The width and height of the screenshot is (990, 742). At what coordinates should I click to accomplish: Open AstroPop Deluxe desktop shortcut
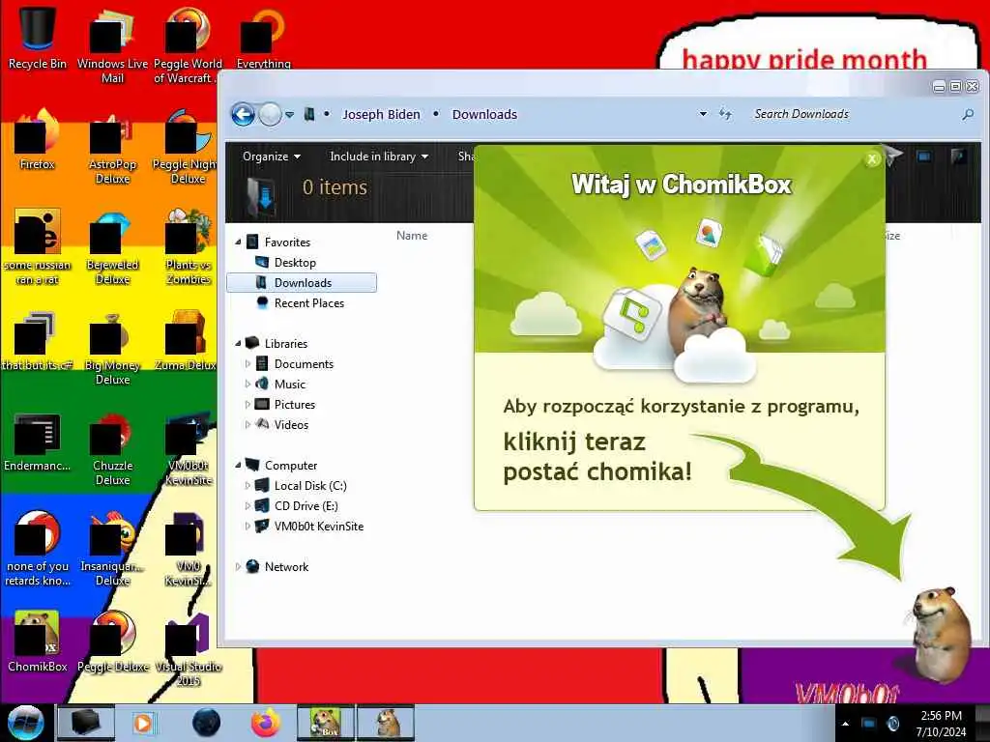tap(112, 147)
